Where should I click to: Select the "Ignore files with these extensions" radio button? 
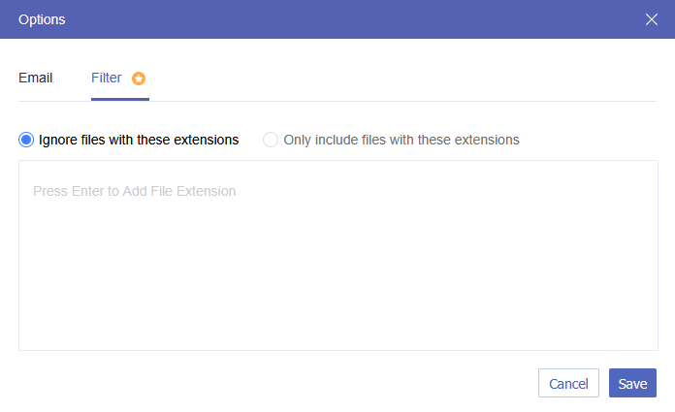tap(26, 140)
